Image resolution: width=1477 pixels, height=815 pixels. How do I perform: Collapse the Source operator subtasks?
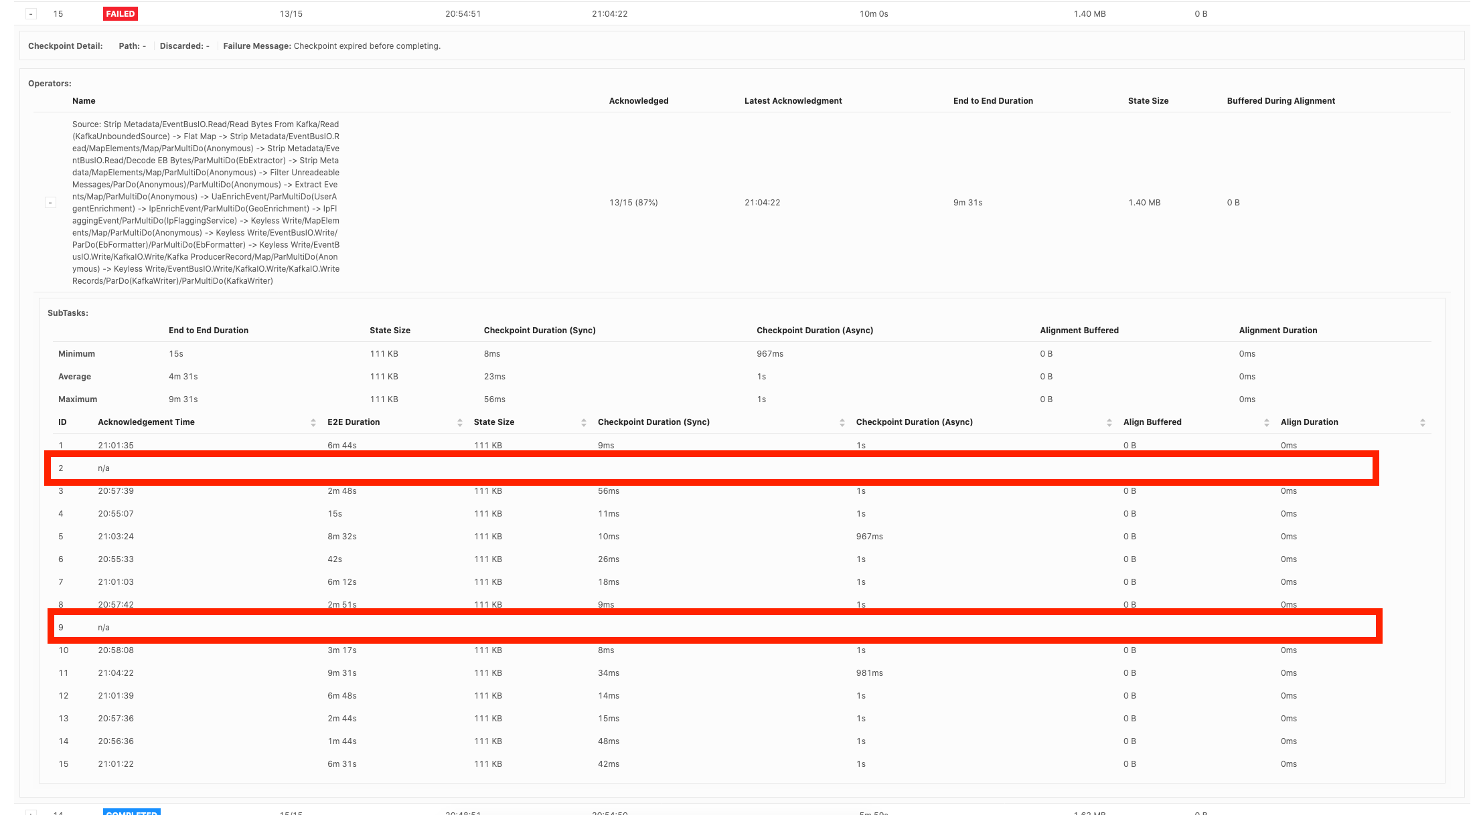[50, 203]
